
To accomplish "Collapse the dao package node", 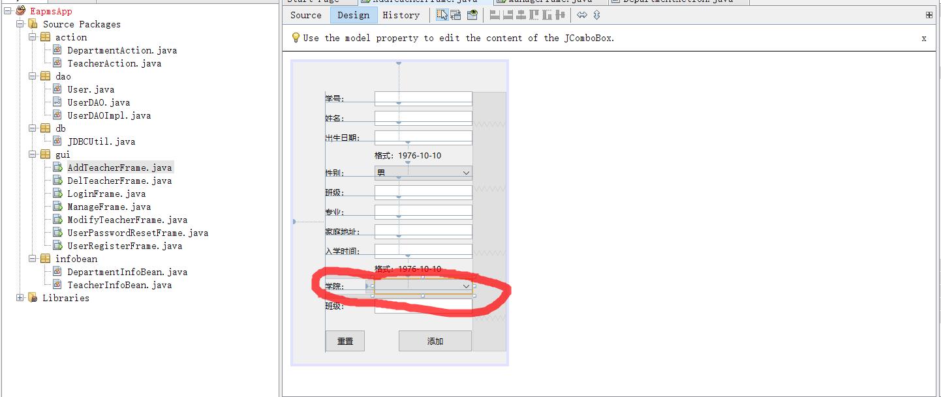I will click(33, 76).
